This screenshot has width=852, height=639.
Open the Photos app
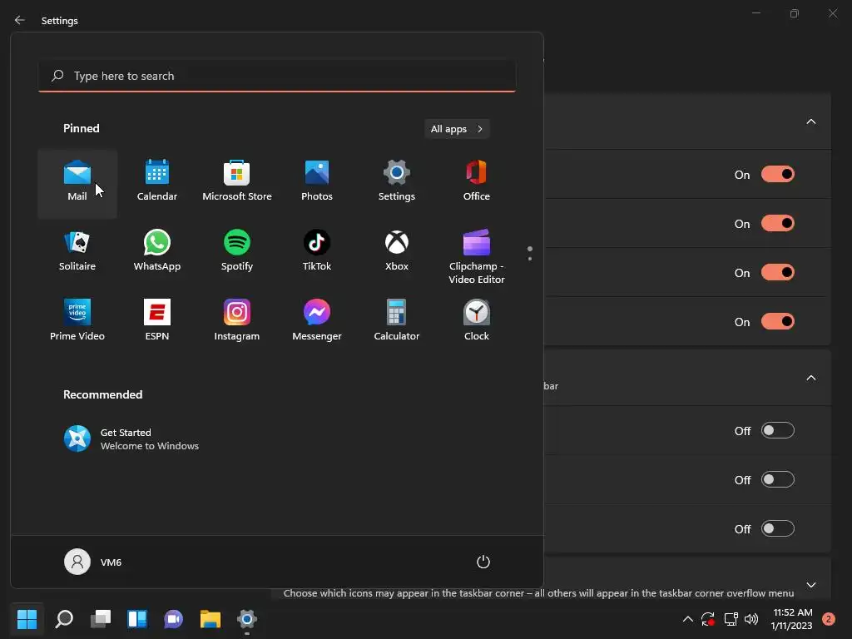tap(317, 183)
